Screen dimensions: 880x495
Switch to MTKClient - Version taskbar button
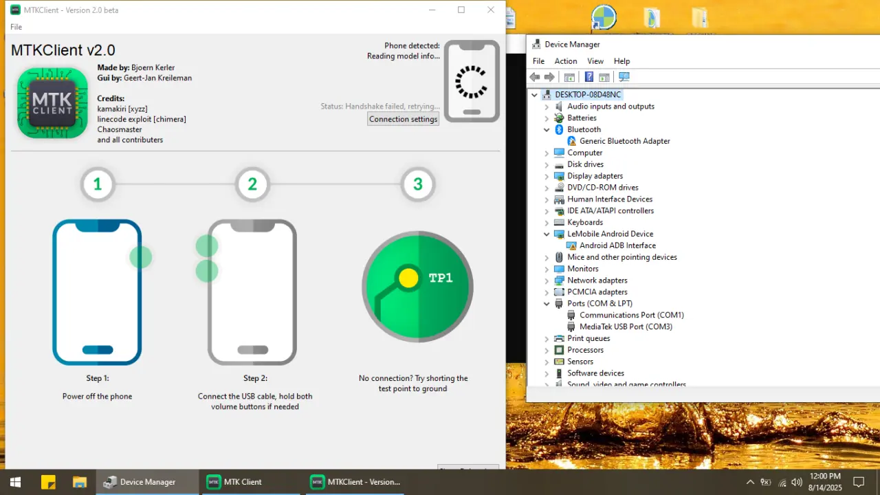355,482
